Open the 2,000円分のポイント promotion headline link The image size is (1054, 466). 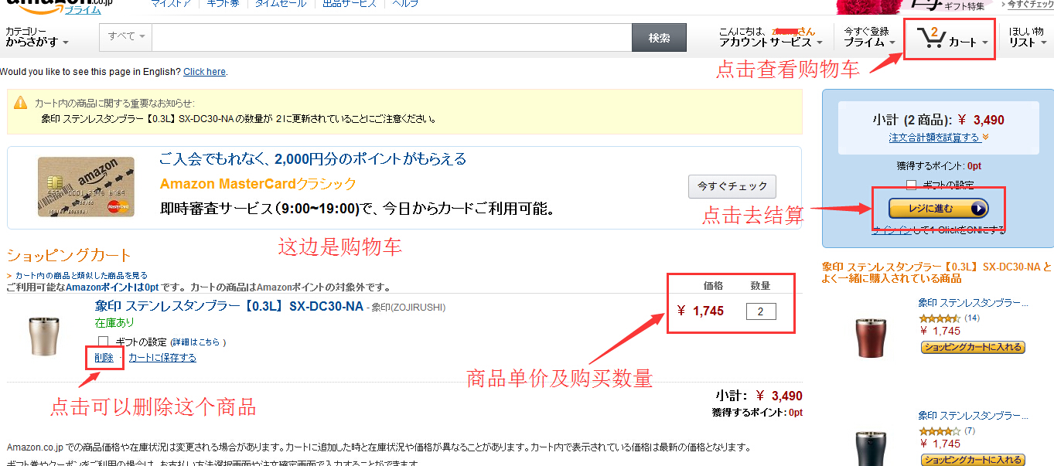click(313, 159)
